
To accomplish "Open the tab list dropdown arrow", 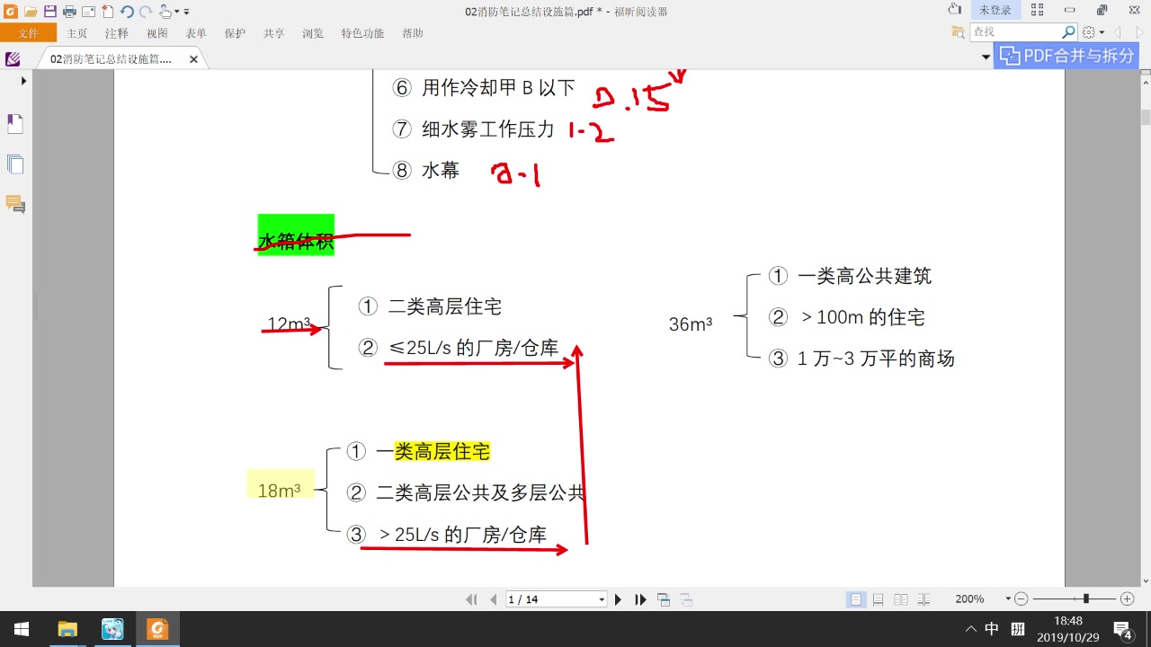I will point(986,57).
